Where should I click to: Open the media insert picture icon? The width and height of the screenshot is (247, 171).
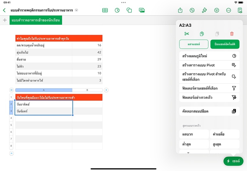click(142, 10)
